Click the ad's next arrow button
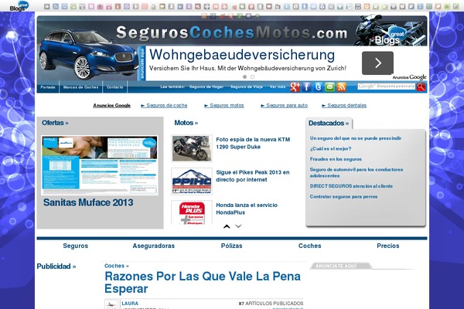The width and height of the screenshot is (464, 309). point(377,63)
